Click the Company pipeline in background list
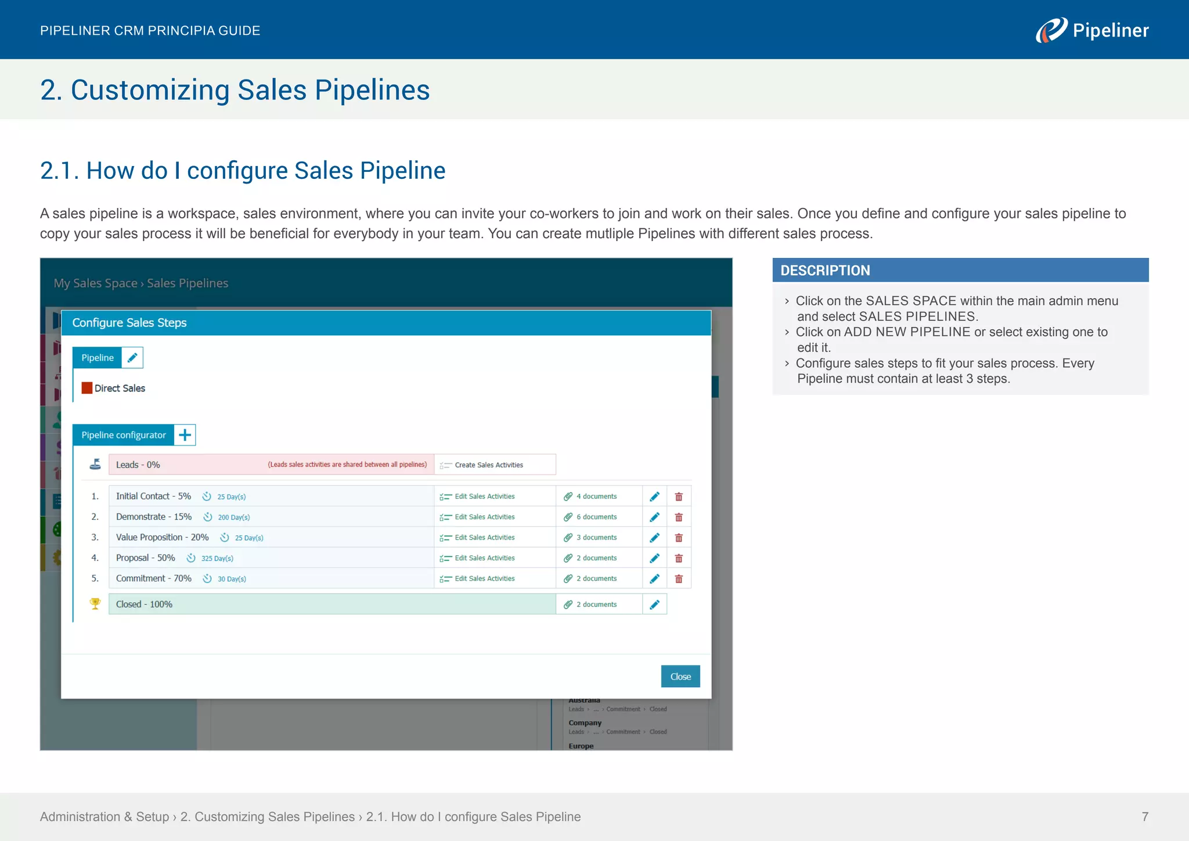Viewport: 1189px width, 841px height. pos(585,723)
